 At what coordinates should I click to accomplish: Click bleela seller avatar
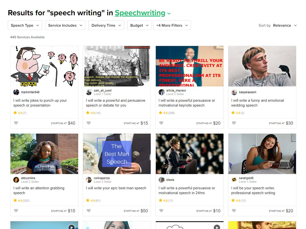tap(161, 180)
